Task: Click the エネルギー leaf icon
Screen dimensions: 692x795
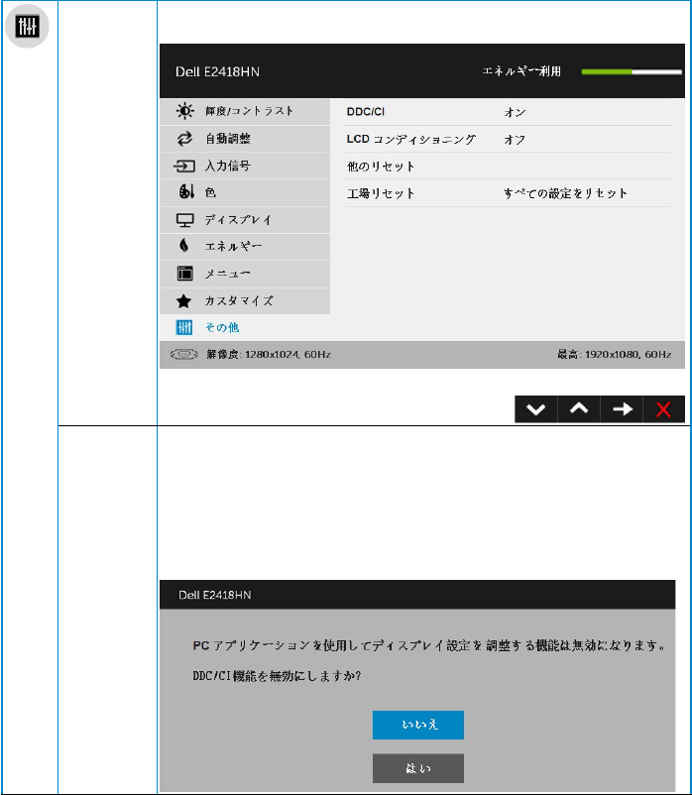Action: pos(184,246)
